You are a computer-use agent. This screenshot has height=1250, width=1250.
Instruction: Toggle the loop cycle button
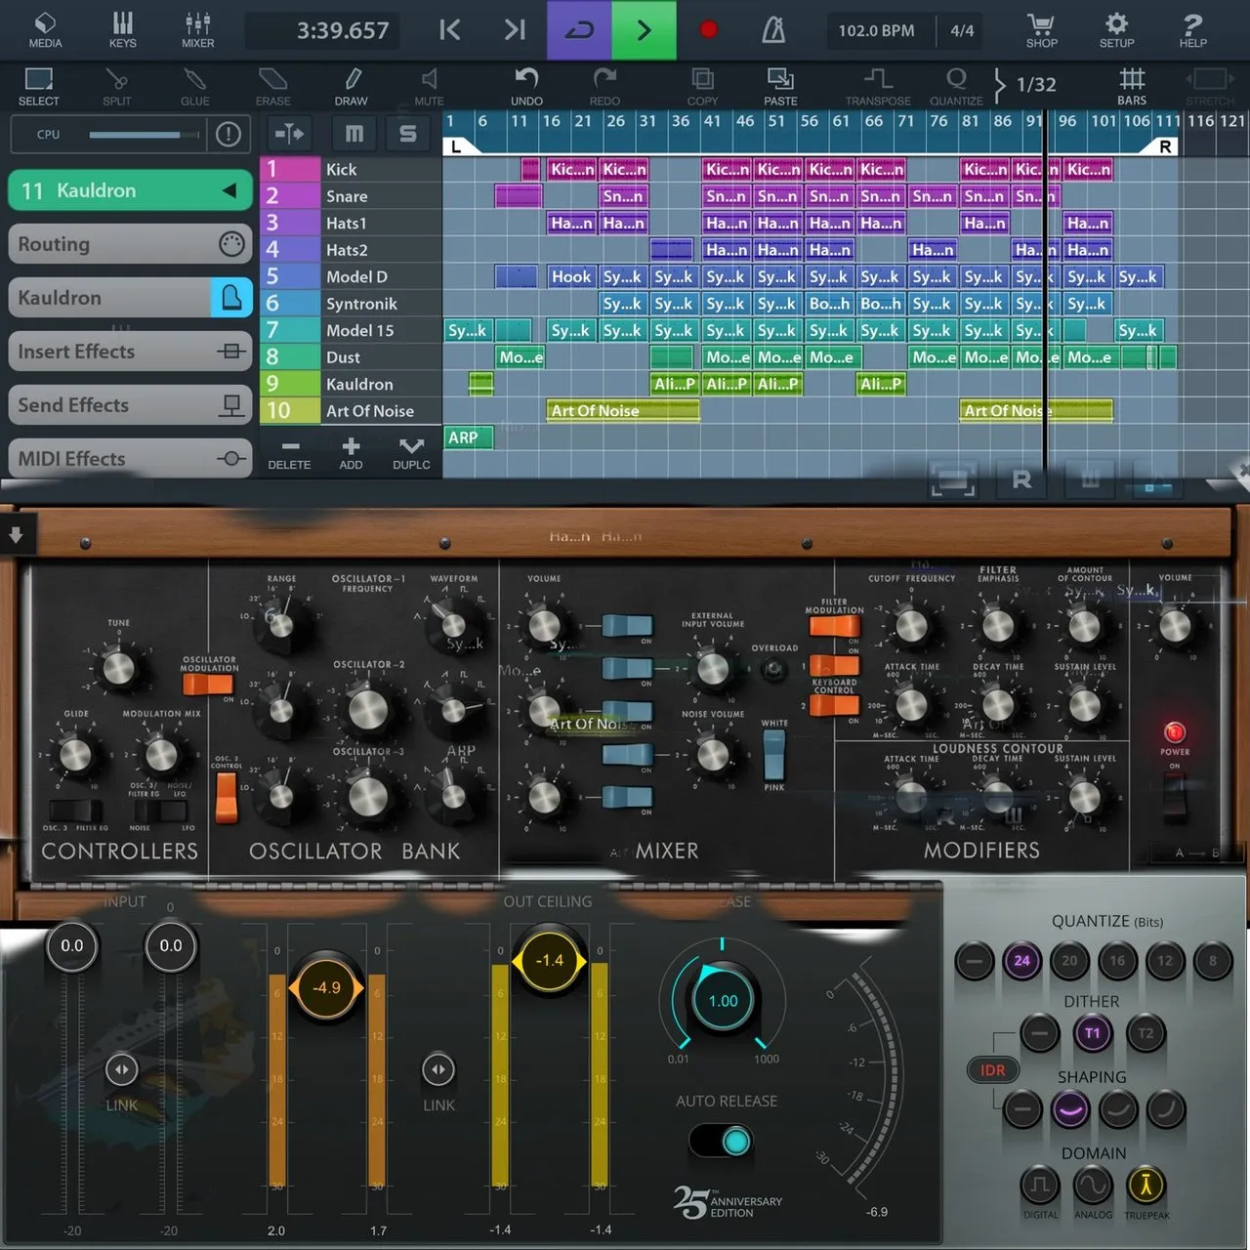579,30
